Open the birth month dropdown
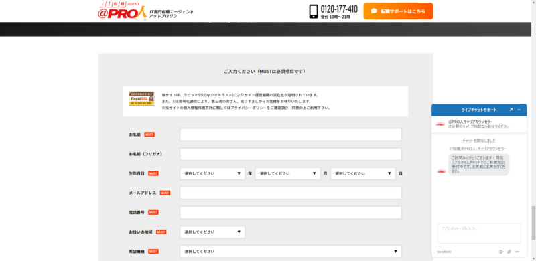Viewport: 536px width, 261px height. [x=288, y=173]
